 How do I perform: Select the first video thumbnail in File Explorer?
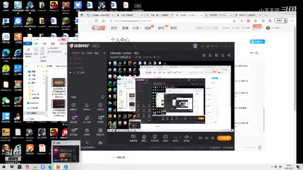tap(59, 82)
